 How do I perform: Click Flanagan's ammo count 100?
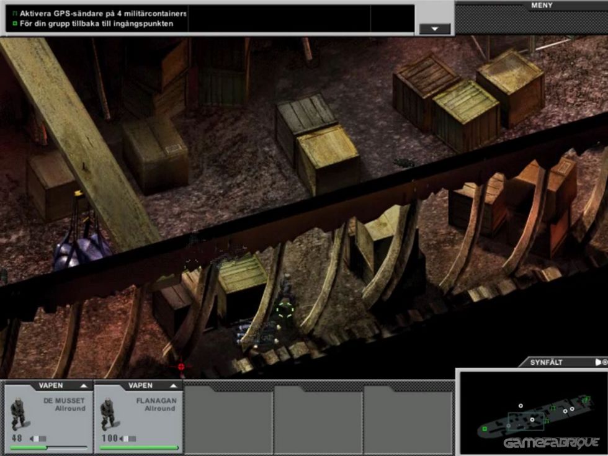(110, 439)
